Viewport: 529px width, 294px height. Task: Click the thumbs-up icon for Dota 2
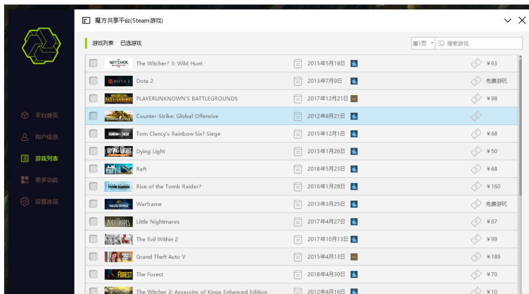(354, 81)
